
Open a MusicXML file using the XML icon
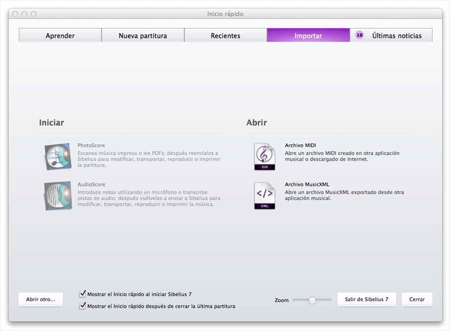(x=265, y=196)
